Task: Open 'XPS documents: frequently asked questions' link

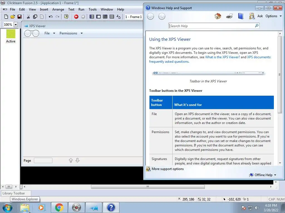Action: (x=210, y=59)
